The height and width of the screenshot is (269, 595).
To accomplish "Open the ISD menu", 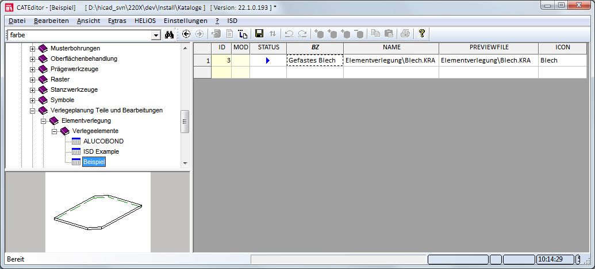I will pos(232,21).
